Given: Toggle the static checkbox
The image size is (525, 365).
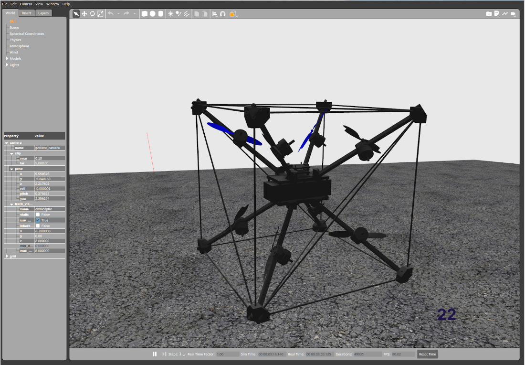Looking at the screenshot, I should (x=38, y=215).
